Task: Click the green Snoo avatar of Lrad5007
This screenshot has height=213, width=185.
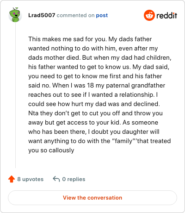Action: point(15,15)
